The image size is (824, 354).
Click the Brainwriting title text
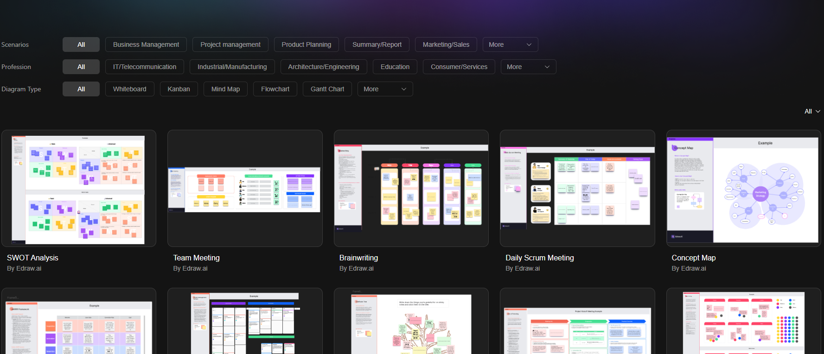click(358, 258)
